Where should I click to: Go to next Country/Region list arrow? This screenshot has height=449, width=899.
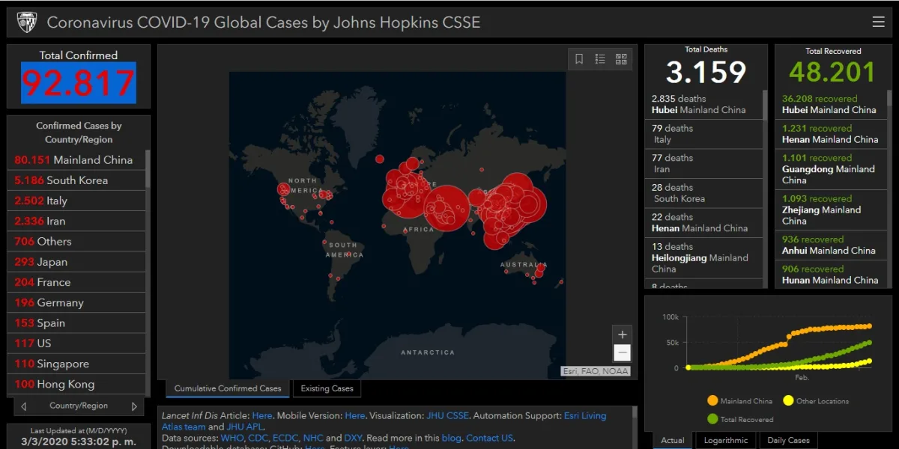point(134,406)
